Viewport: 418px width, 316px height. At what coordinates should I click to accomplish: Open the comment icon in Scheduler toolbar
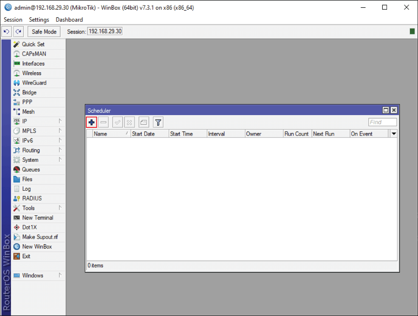tap(144, 122)
